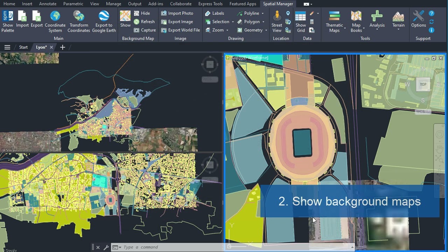Expand the Polygon dropdown
448x252 pixels.
pyautogui.click(x=263, y=22)
